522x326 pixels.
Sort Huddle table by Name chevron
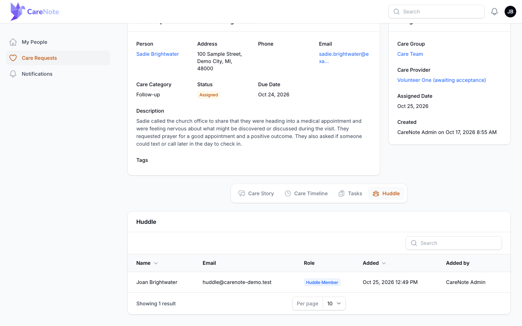point(156,263)
